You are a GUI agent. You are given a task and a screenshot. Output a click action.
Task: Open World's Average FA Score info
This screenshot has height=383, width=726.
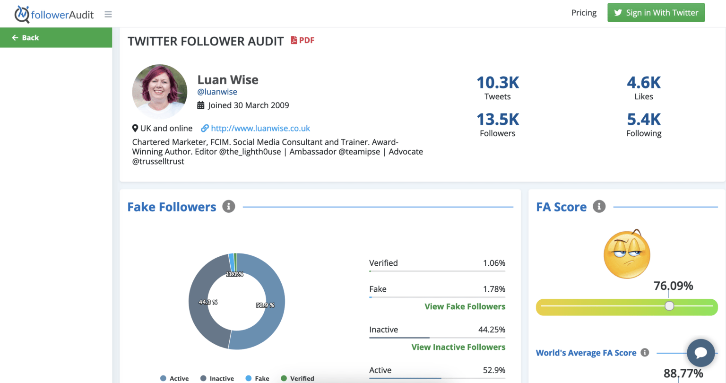coord(644,353)
